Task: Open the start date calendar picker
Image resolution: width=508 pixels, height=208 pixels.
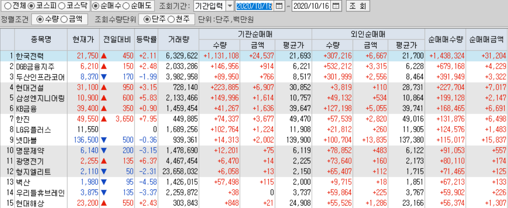Action: point(279,6)
